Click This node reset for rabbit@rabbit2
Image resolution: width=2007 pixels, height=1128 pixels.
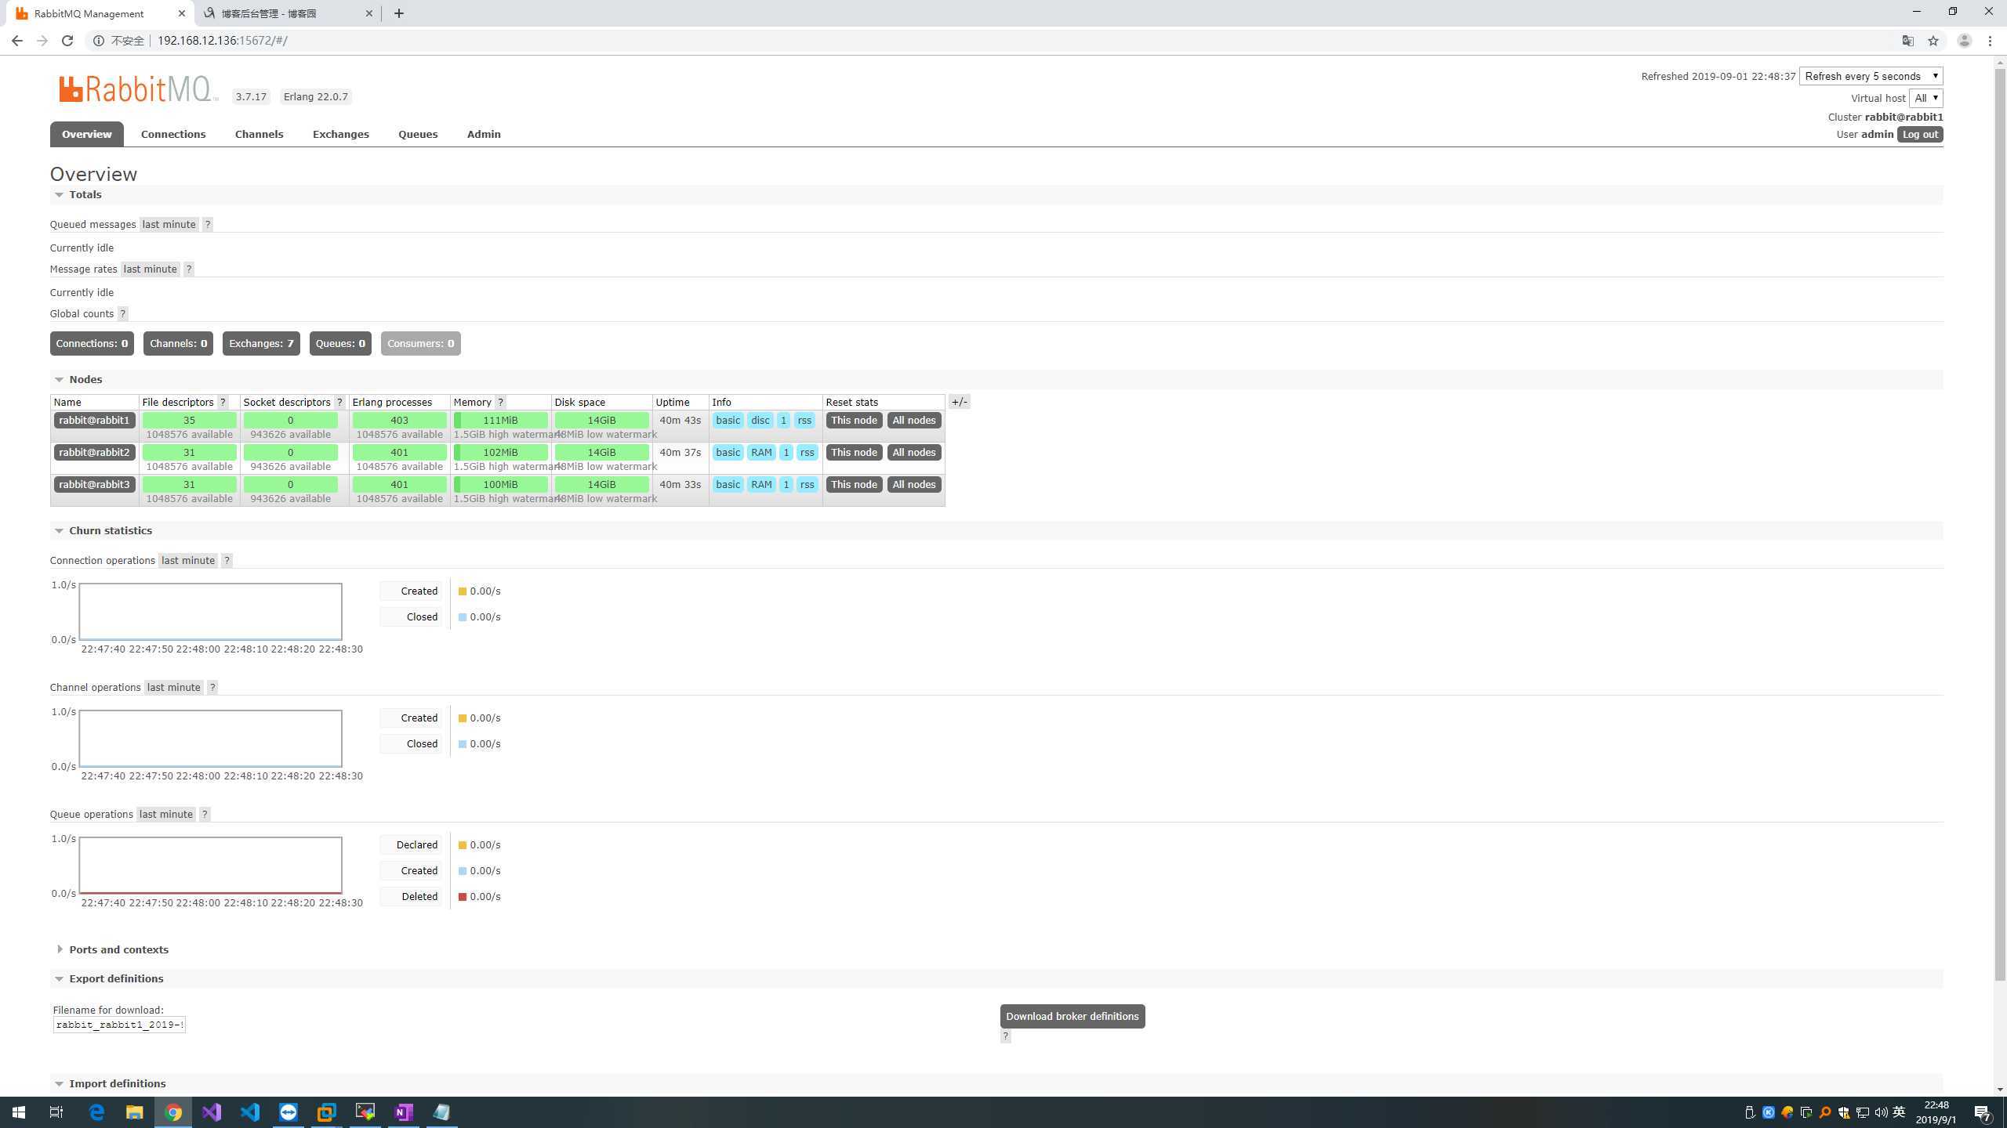[854, 453]
